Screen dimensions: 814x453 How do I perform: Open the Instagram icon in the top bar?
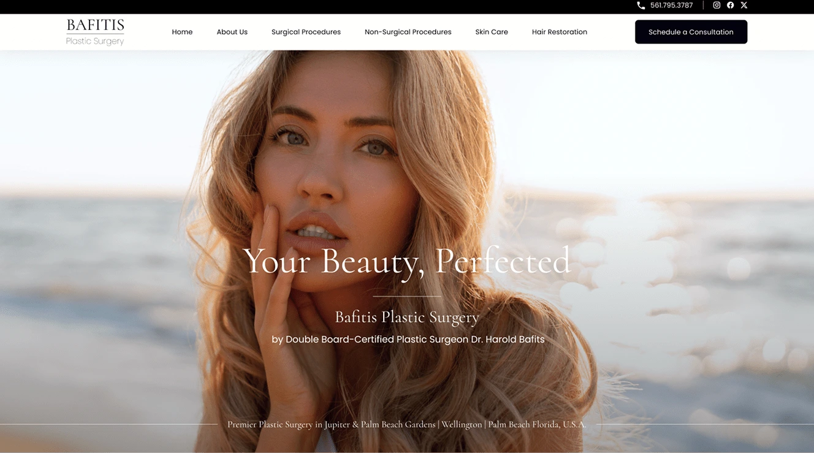coord(716,5)
